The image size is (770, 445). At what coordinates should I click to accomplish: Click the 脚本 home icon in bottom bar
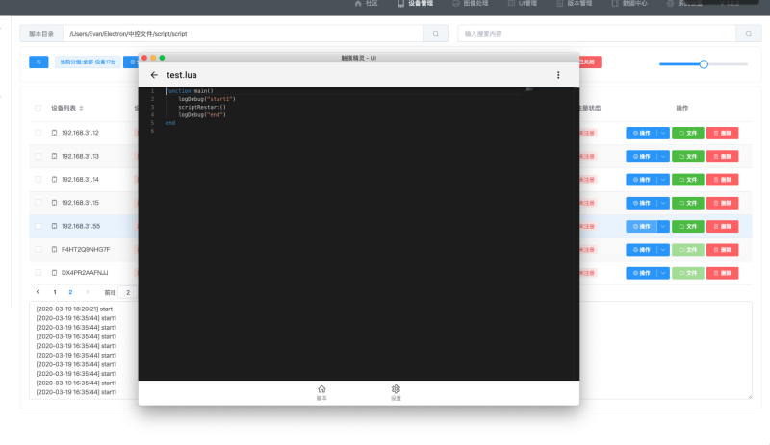pyautogui.click(x=321, y=389)
